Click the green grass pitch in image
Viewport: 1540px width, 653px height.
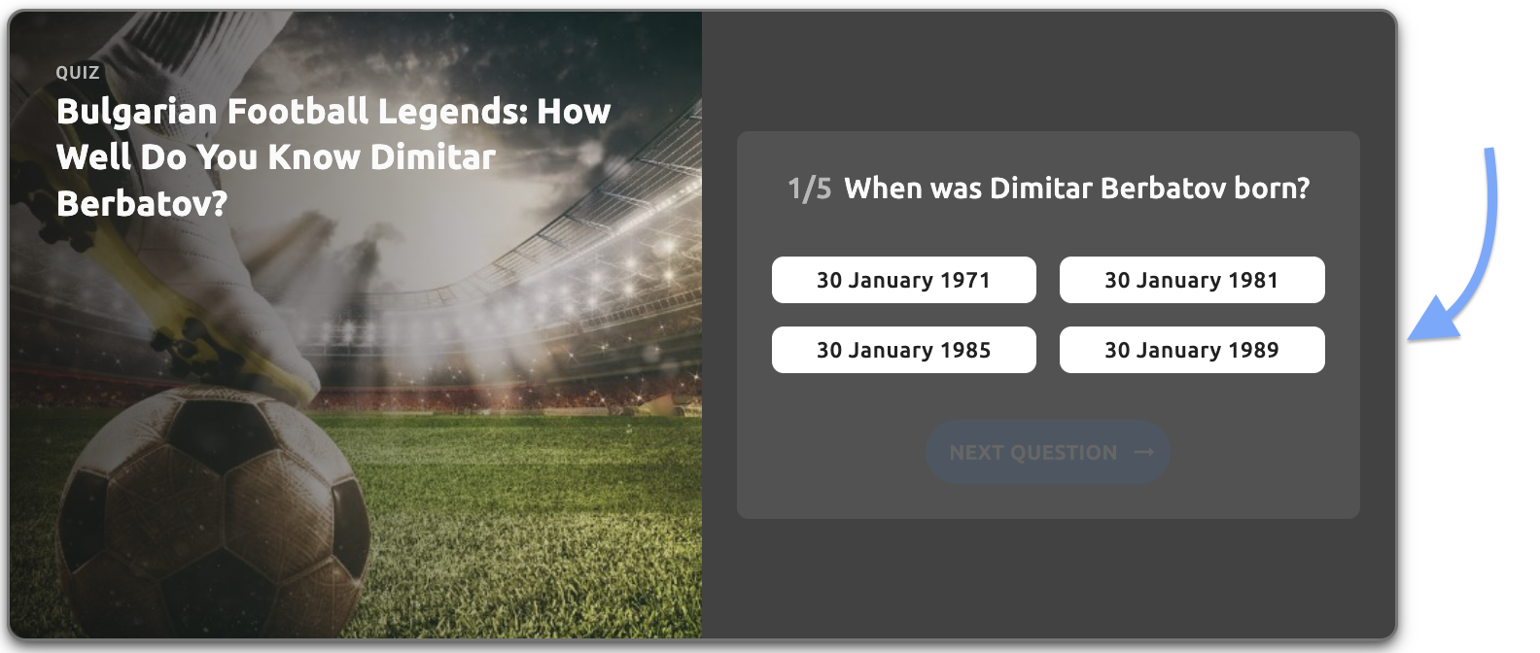click(535, 525)
